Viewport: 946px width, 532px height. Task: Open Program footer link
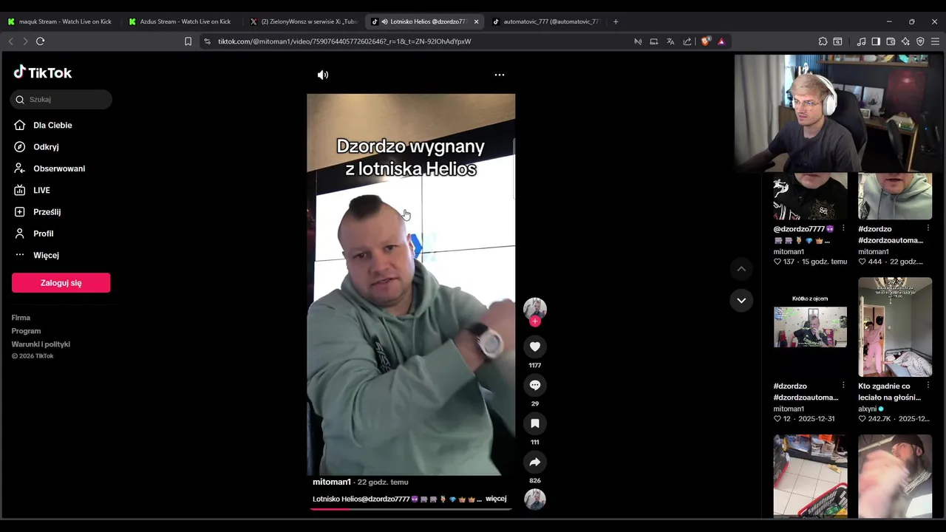[26, 331]
